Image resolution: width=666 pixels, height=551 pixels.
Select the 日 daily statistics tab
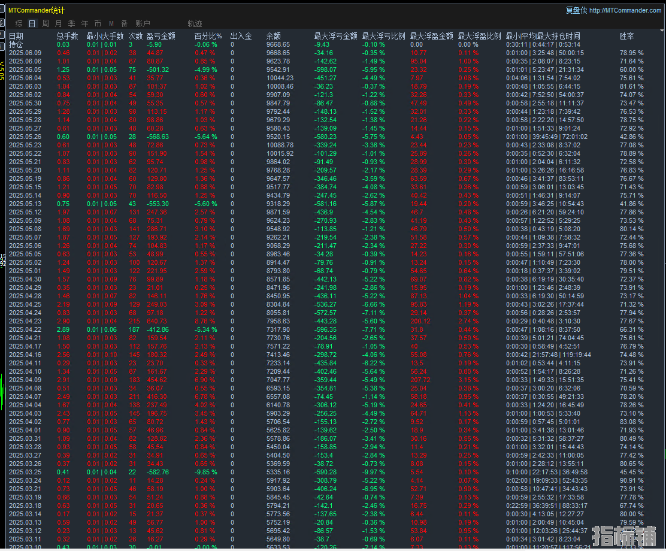click(32, 23)
